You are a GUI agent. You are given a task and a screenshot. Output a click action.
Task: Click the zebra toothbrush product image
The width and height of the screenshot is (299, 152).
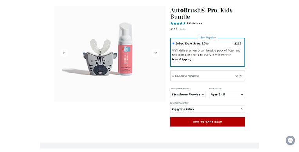100,57
